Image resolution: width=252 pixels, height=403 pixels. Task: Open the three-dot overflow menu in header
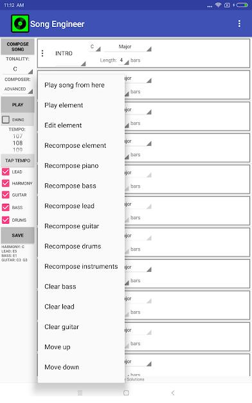point(239,24)
